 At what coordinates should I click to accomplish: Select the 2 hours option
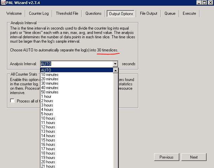[77, 101]
